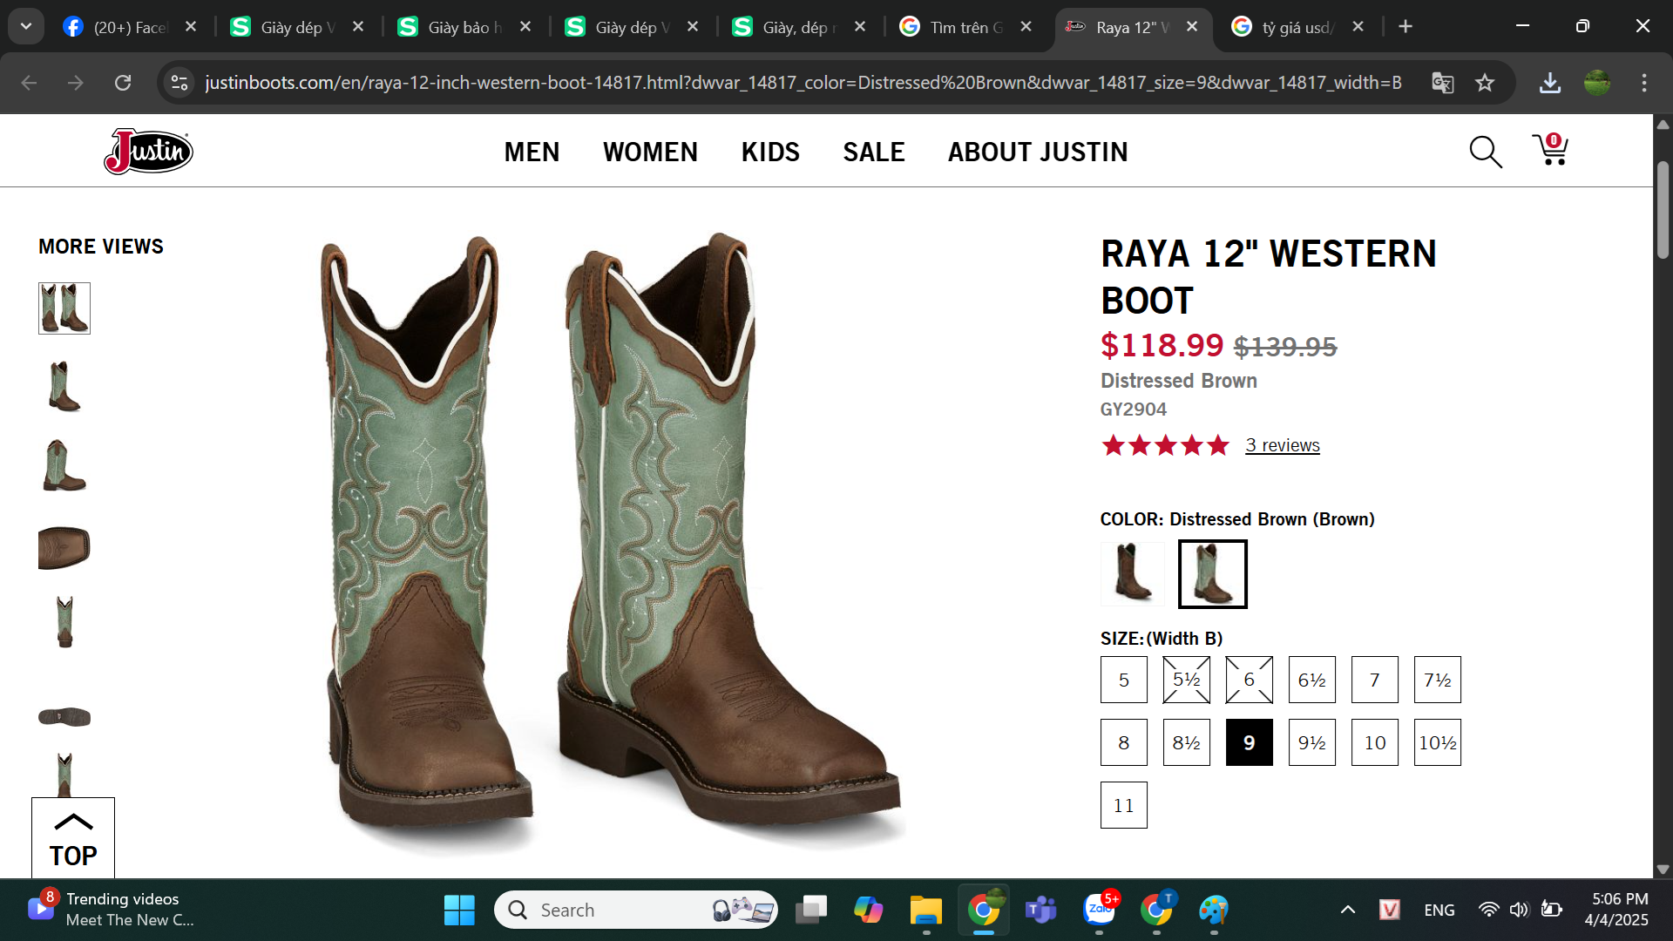Image resolution: width=1673 pixels, height=941 pixels.
Task: Select size 10
Action: pyautogui.click(x=1374, y=742)
